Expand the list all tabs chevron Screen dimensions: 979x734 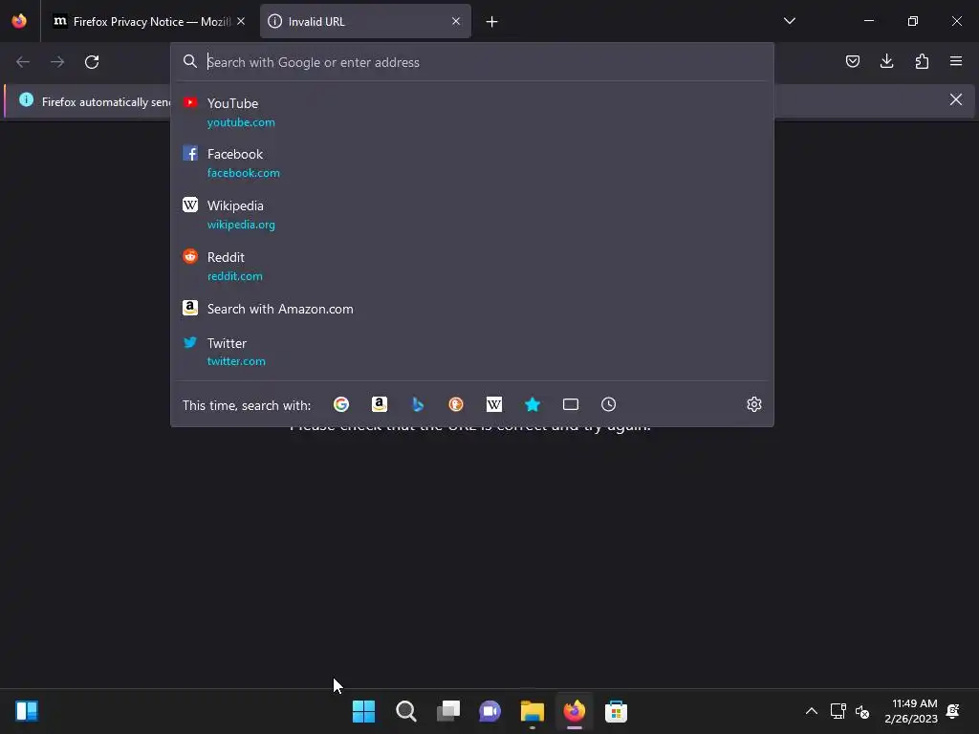[x=789, y=21]
